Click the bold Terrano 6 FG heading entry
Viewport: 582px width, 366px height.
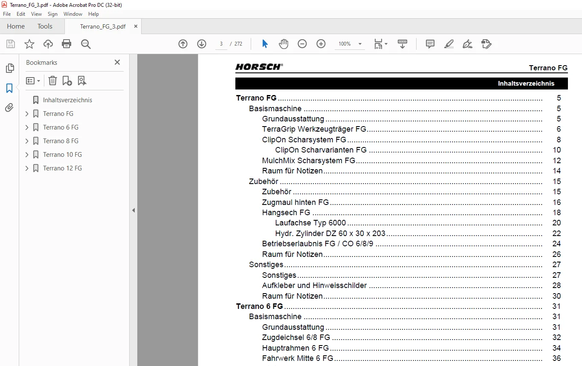coord(260,306)
